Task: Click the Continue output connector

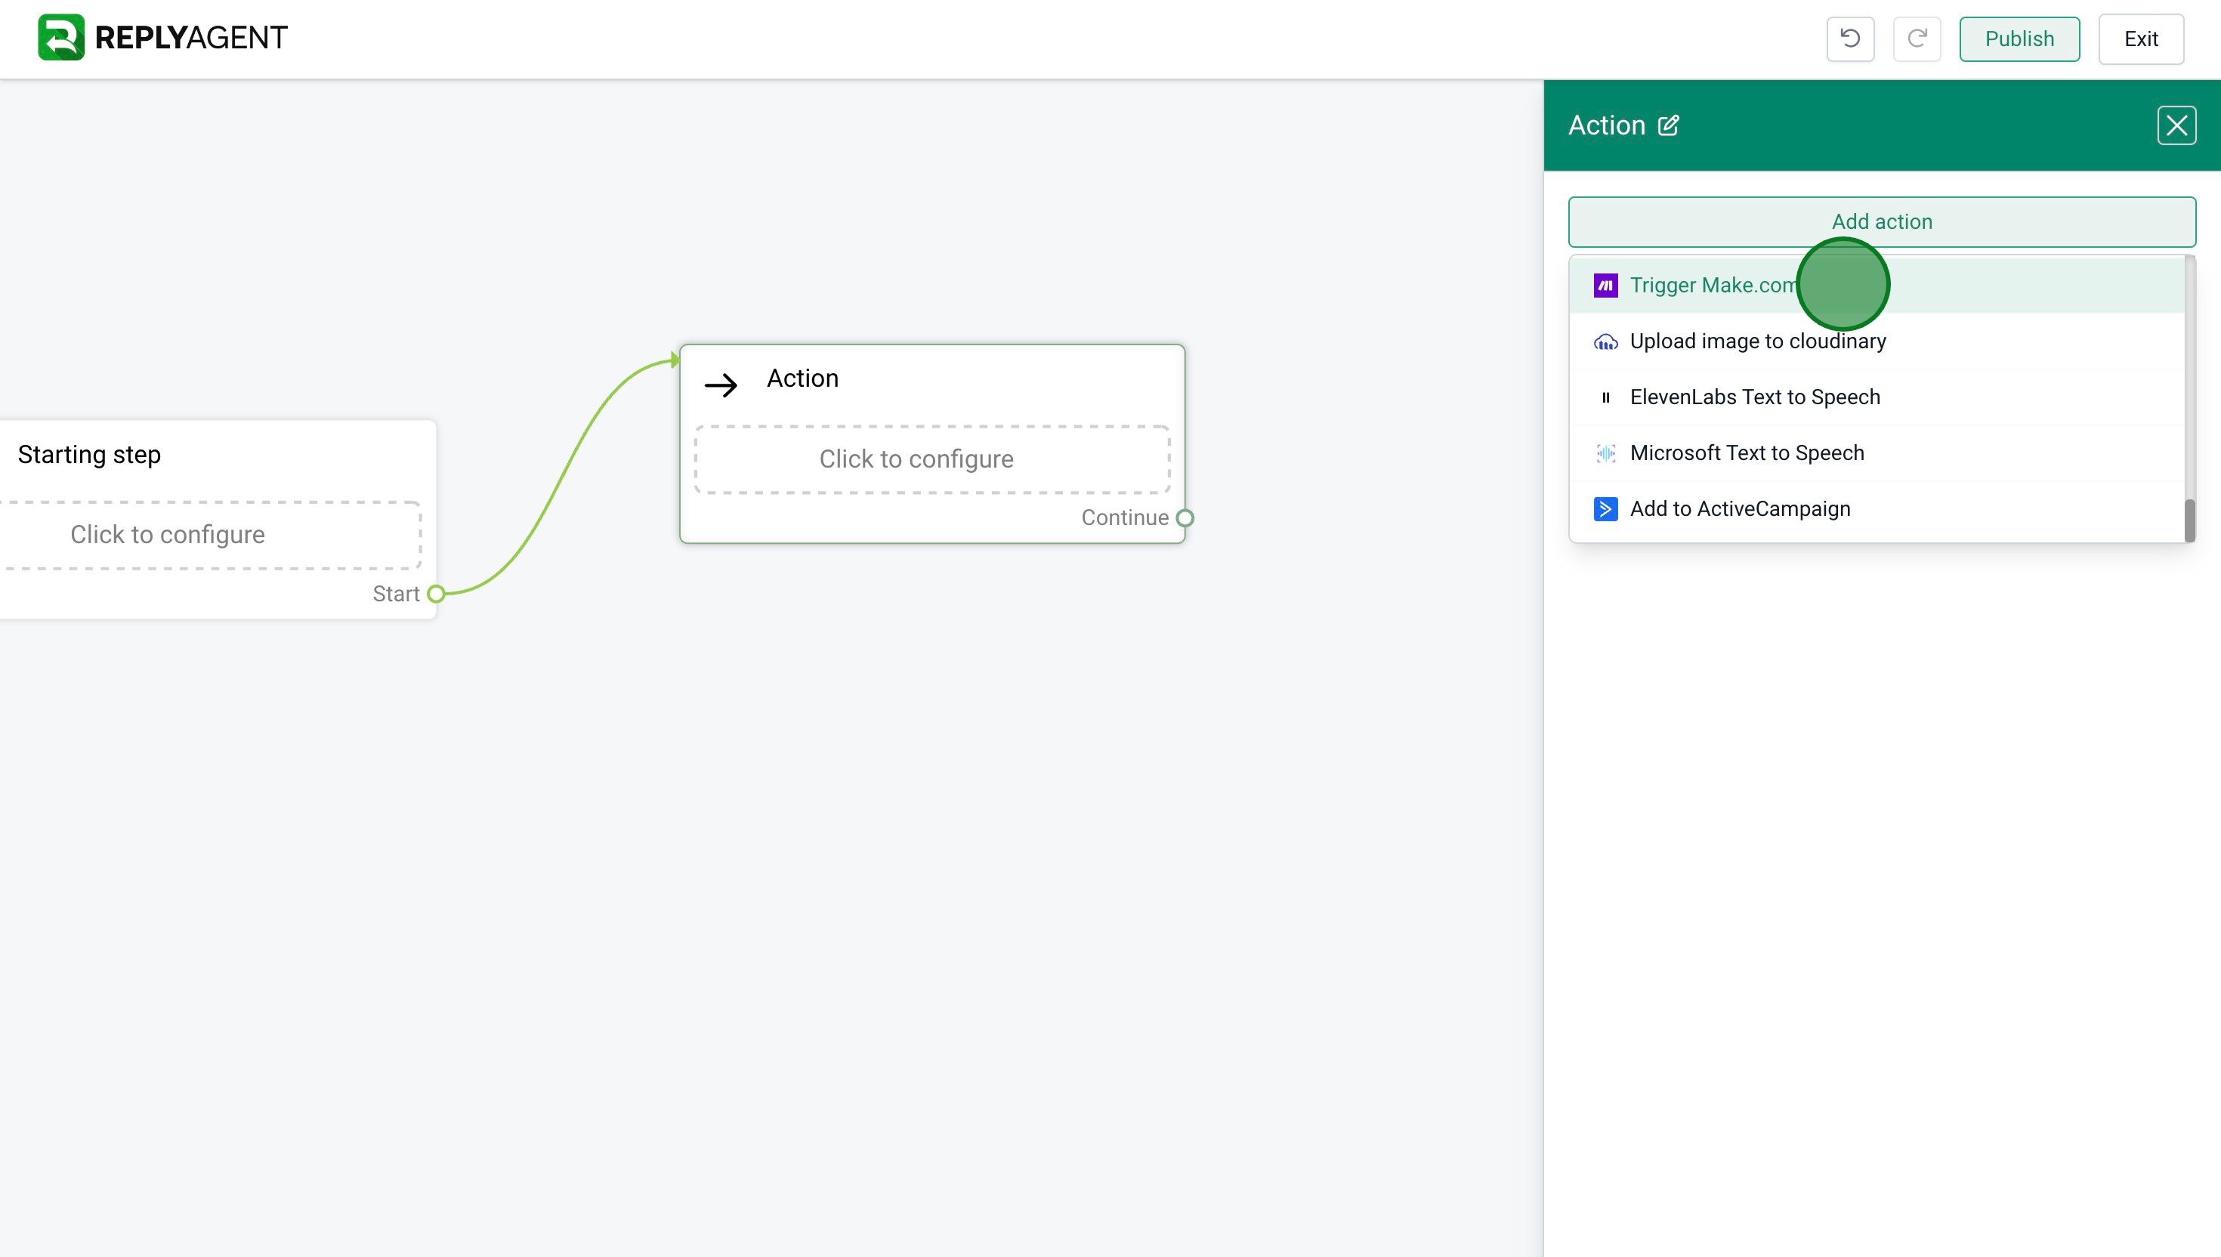Action: point(1185,518)
